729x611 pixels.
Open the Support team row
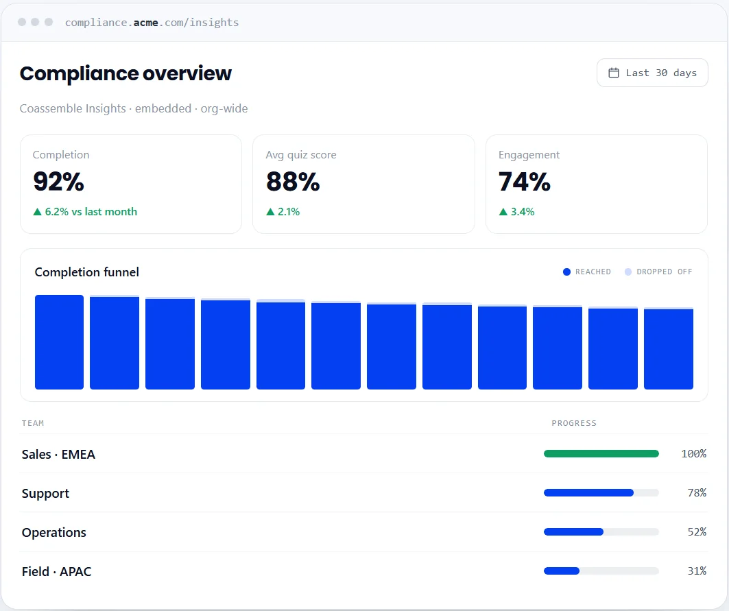363,493
